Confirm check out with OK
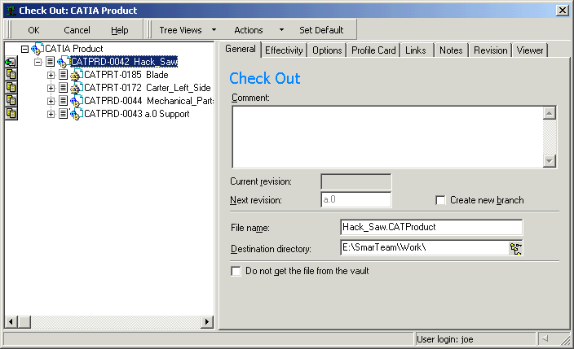This screenshot has height=349, width=574. pos(33,30)
